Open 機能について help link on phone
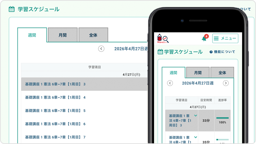 pos(222,52)
